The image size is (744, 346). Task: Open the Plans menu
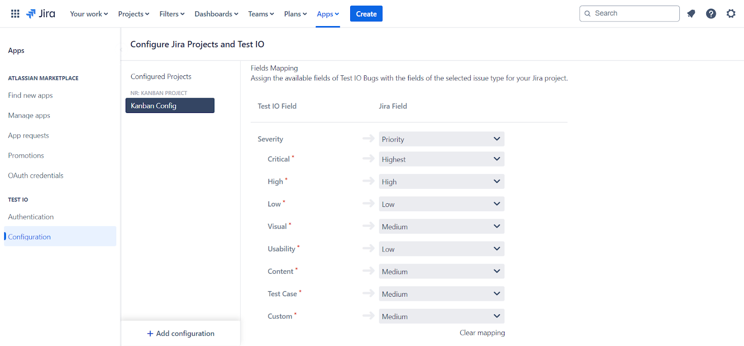tap(296, 14)
